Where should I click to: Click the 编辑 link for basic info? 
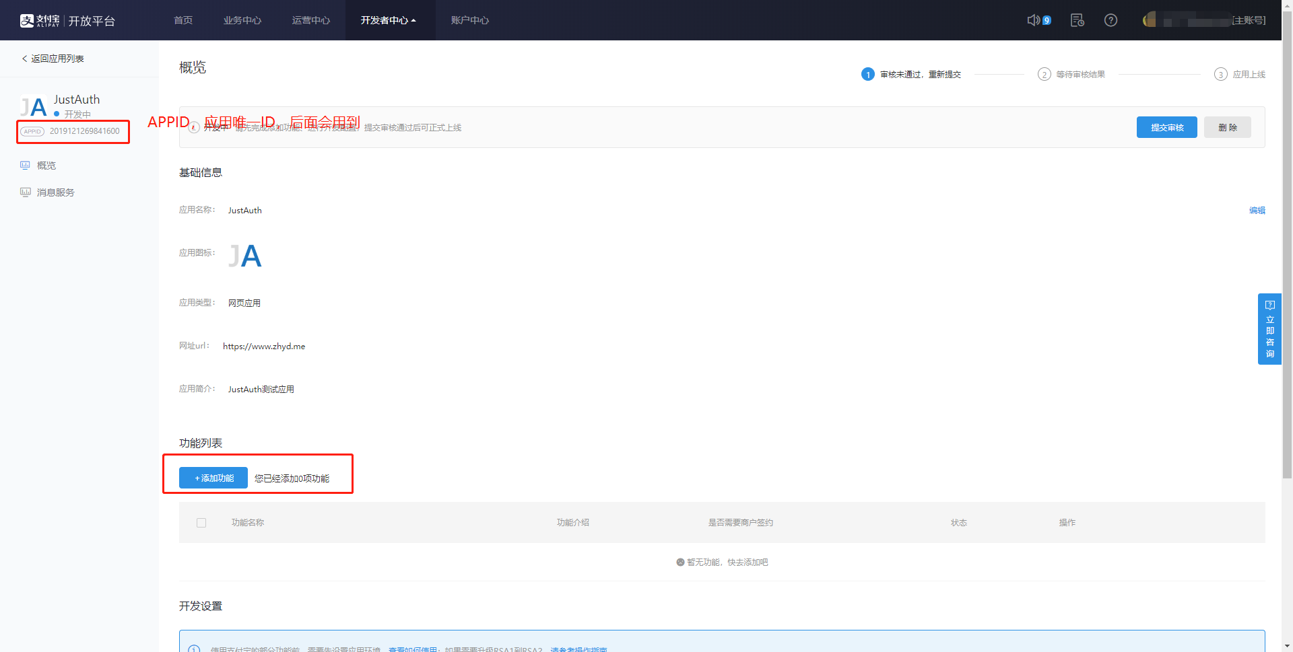(1257, 210)
